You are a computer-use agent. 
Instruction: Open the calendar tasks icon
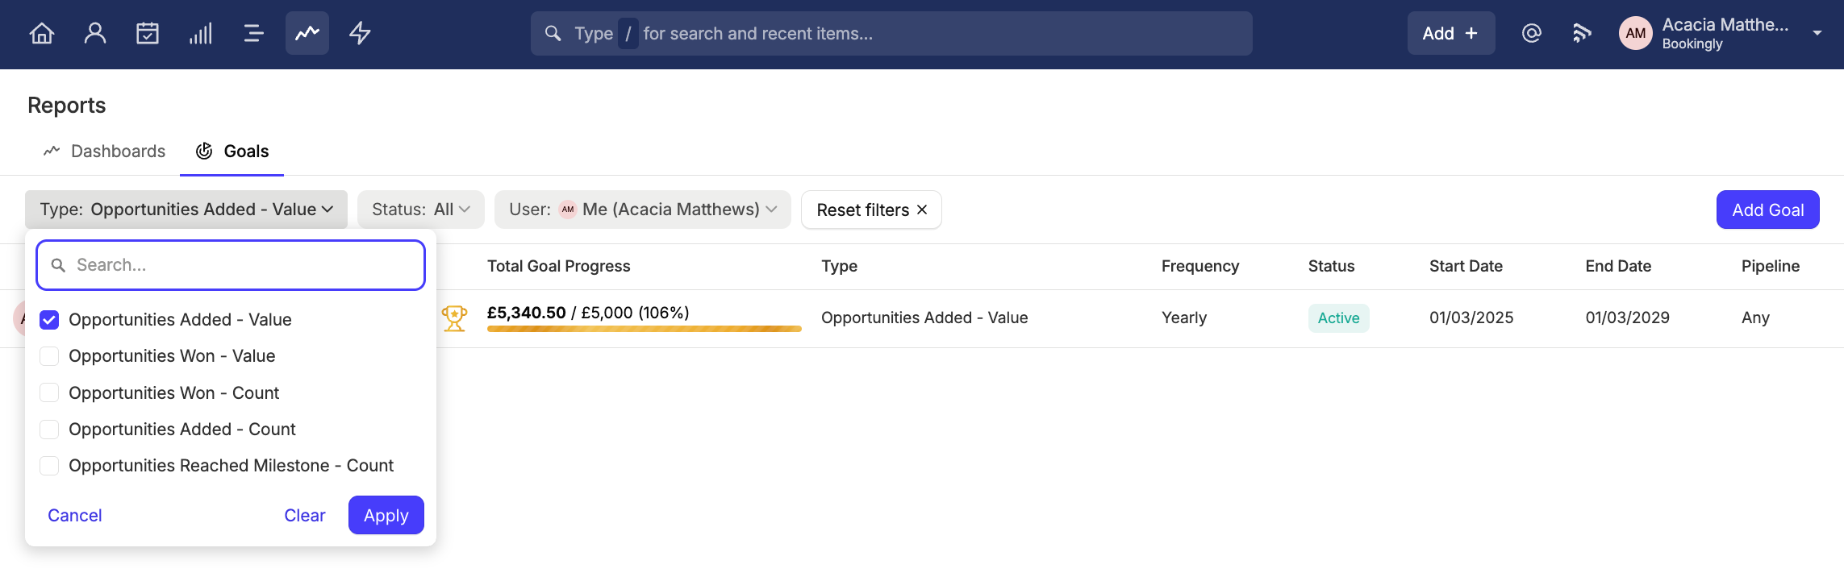[148, 33]
